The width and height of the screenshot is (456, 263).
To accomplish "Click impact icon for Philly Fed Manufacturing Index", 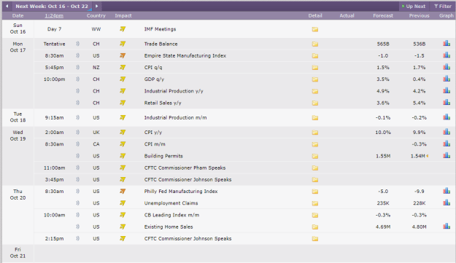I will [x=123, y=192].
